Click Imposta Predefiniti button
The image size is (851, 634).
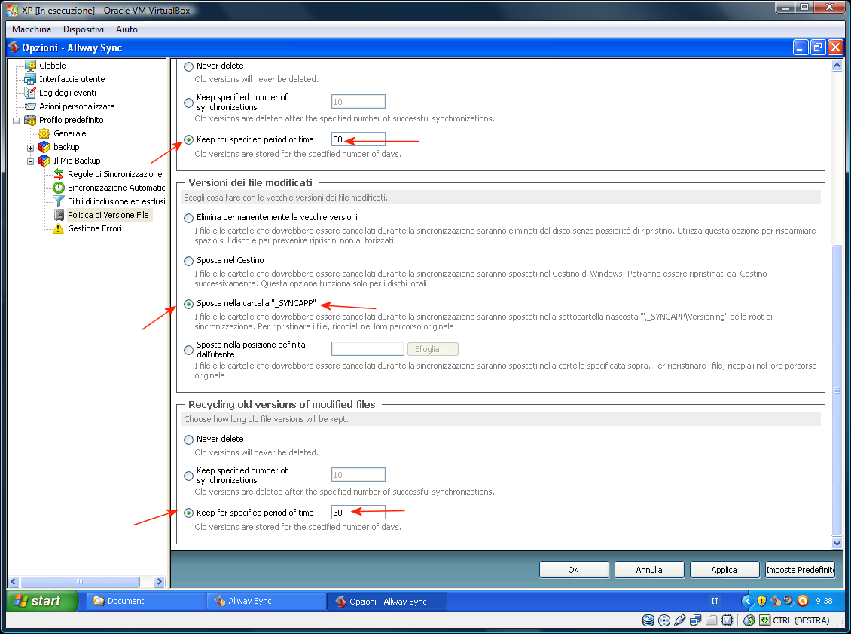(800, 570)
